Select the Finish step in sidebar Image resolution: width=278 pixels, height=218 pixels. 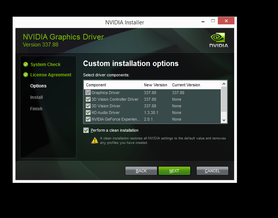36,108
